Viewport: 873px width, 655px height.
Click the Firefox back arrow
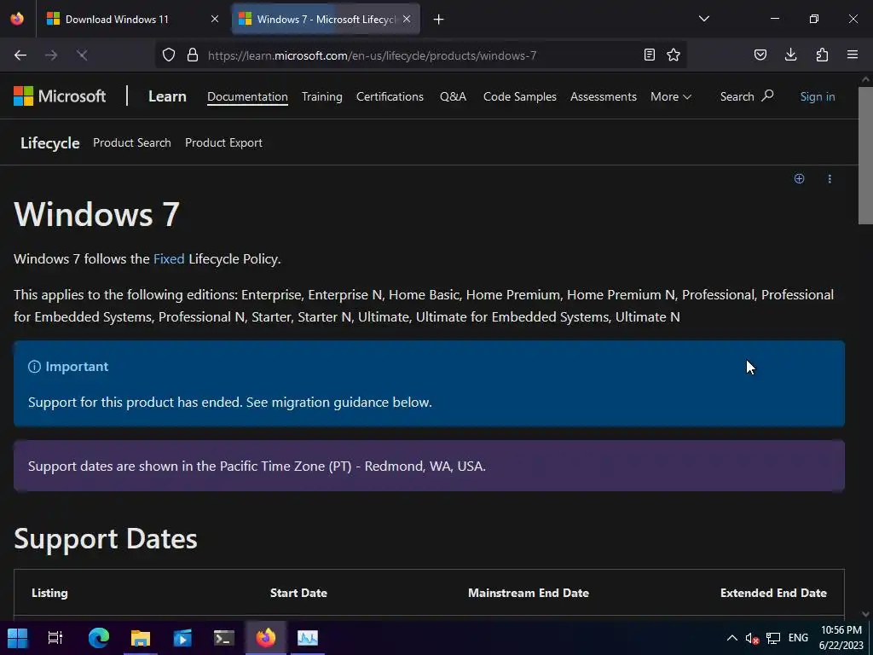point(20,55)
